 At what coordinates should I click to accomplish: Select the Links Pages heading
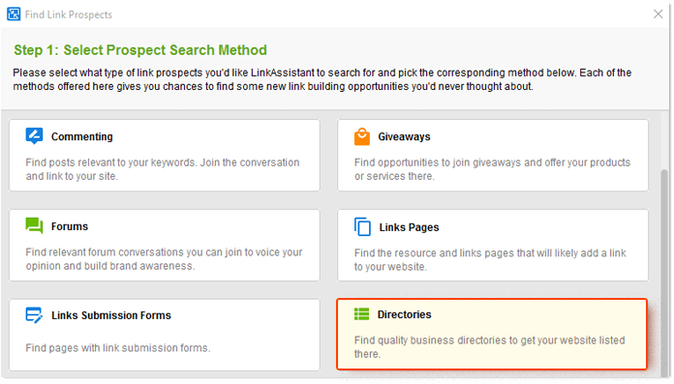click(409, 227)
